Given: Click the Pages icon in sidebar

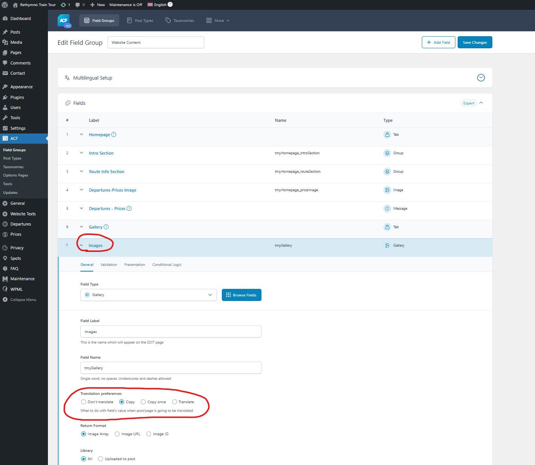Looking at the screenshot, I should (5, 52).
